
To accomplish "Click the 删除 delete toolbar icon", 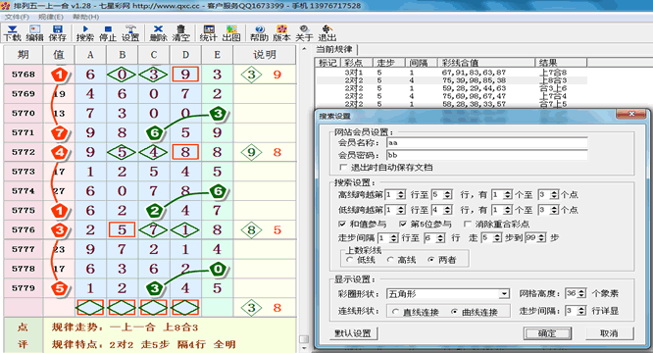I will [158, 33].
